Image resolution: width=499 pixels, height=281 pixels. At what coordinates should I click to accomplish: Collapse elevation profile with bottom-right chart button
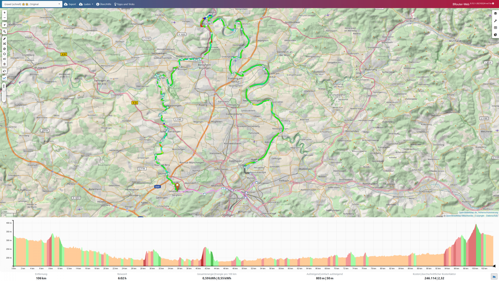[x=494, y=276]
